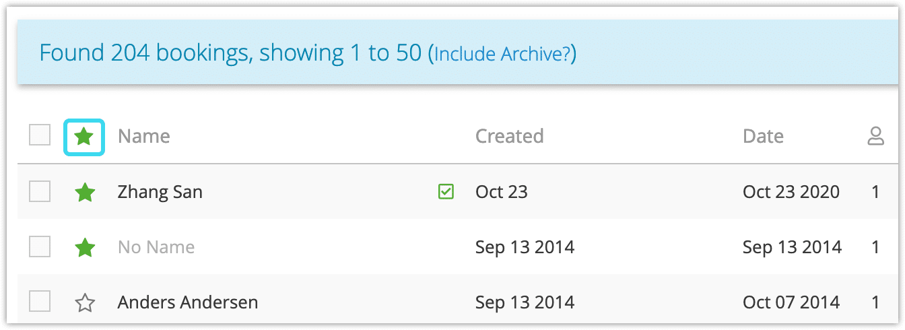
Task: Check the box for Zhang San row
Action: [x=40, y=191]
